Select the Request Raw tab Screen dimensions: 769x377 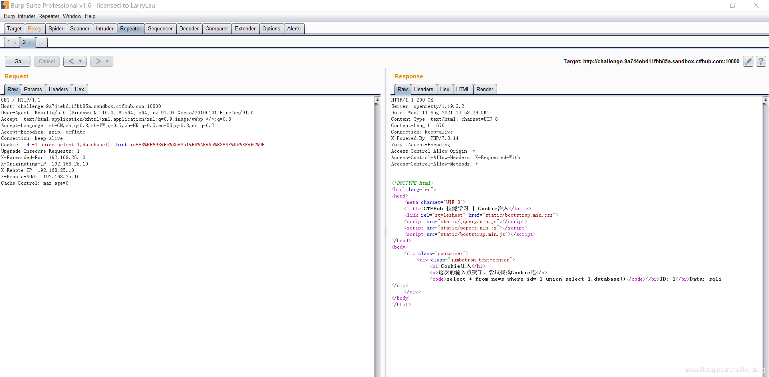click(13, 89)
